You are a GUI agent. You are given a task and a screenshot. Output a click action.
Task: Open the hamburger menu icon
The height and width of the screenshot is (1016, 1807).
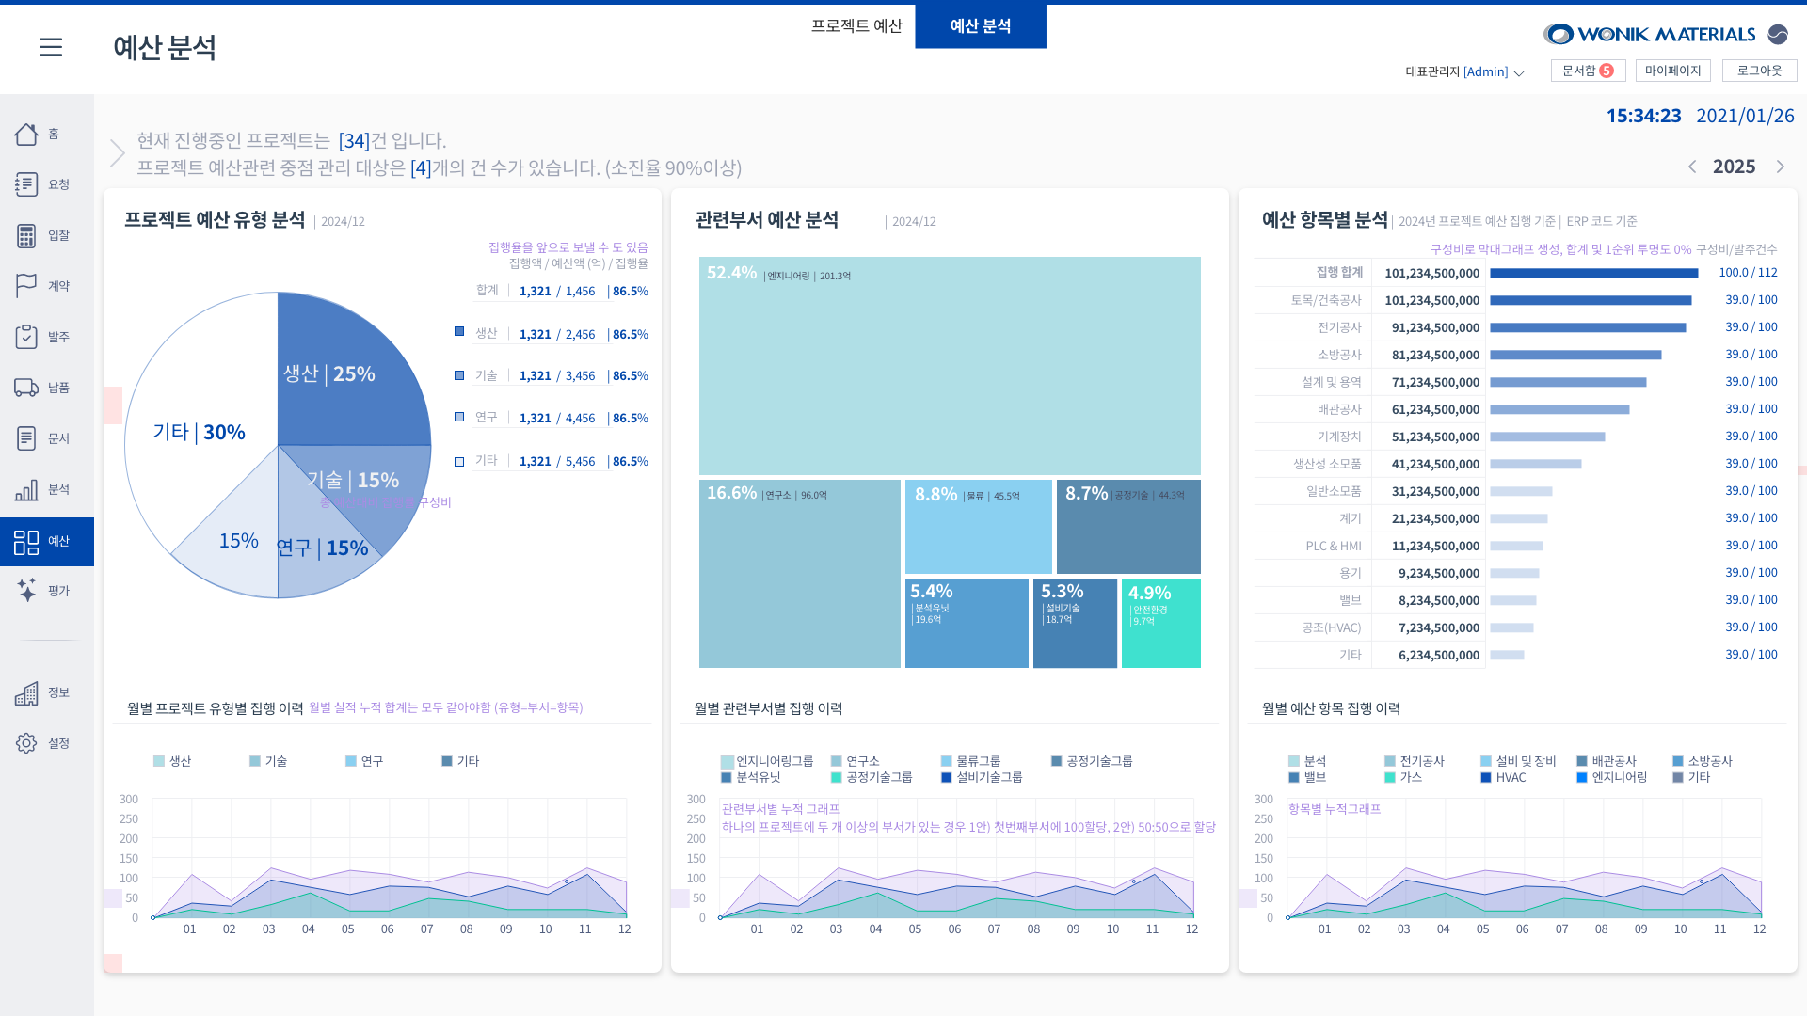(x=51, y=47)
